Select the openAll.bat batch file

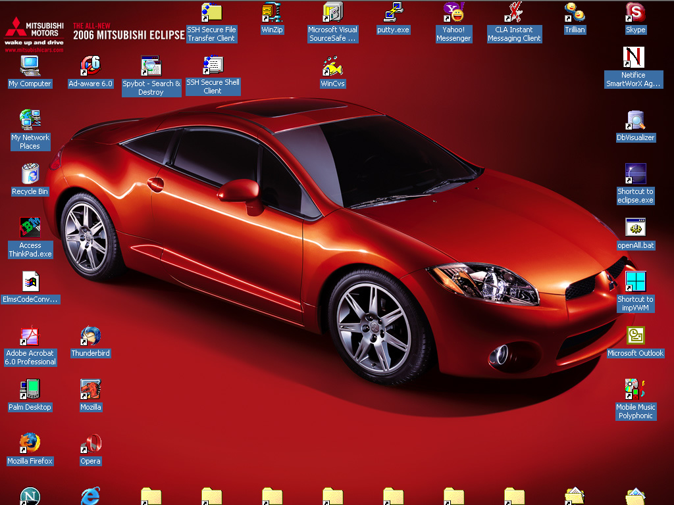(x=635, y=228)
